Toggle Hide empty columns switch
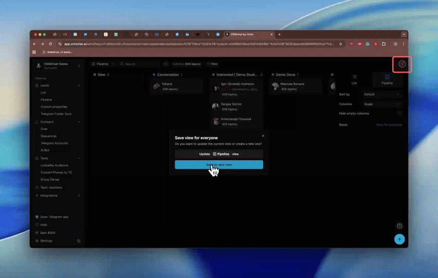438x278 pixels. pyautogui.click(x=399, y=113)
